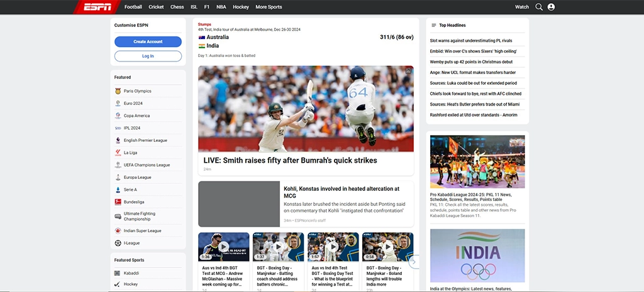Click the expand icon on hero image
644x292 pixels.
[408, 71]
